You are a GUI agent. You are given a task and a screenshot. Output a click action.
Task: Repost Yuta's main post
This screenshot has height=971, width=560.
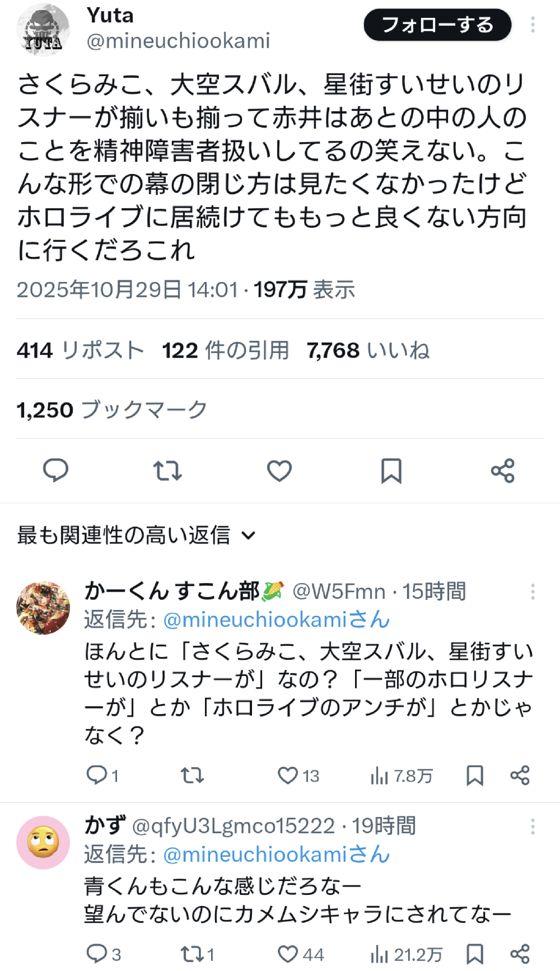pyautogui.click(x=167, y=471)
